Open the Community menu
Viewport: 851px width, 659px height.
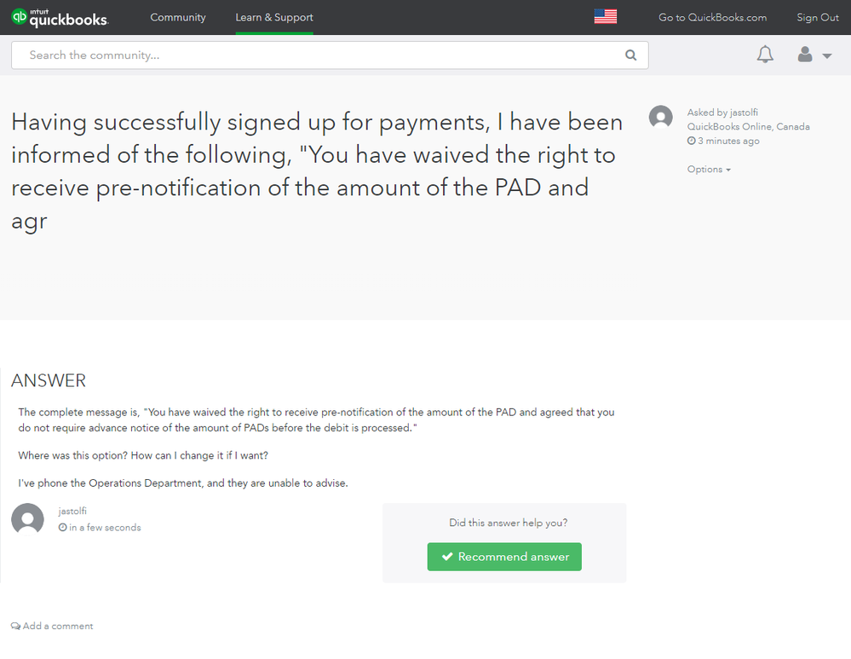pos(178,17)
